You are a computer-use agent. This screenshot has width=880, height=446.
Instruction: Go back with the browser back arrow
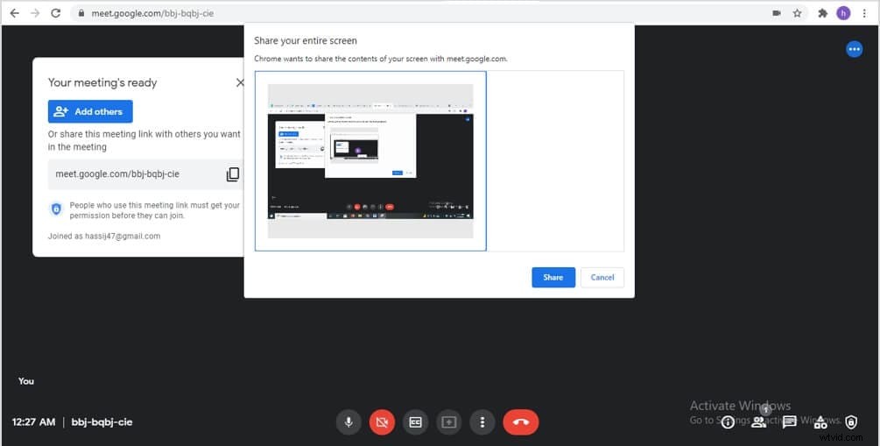pyautogui.click(x=14, y=13)
